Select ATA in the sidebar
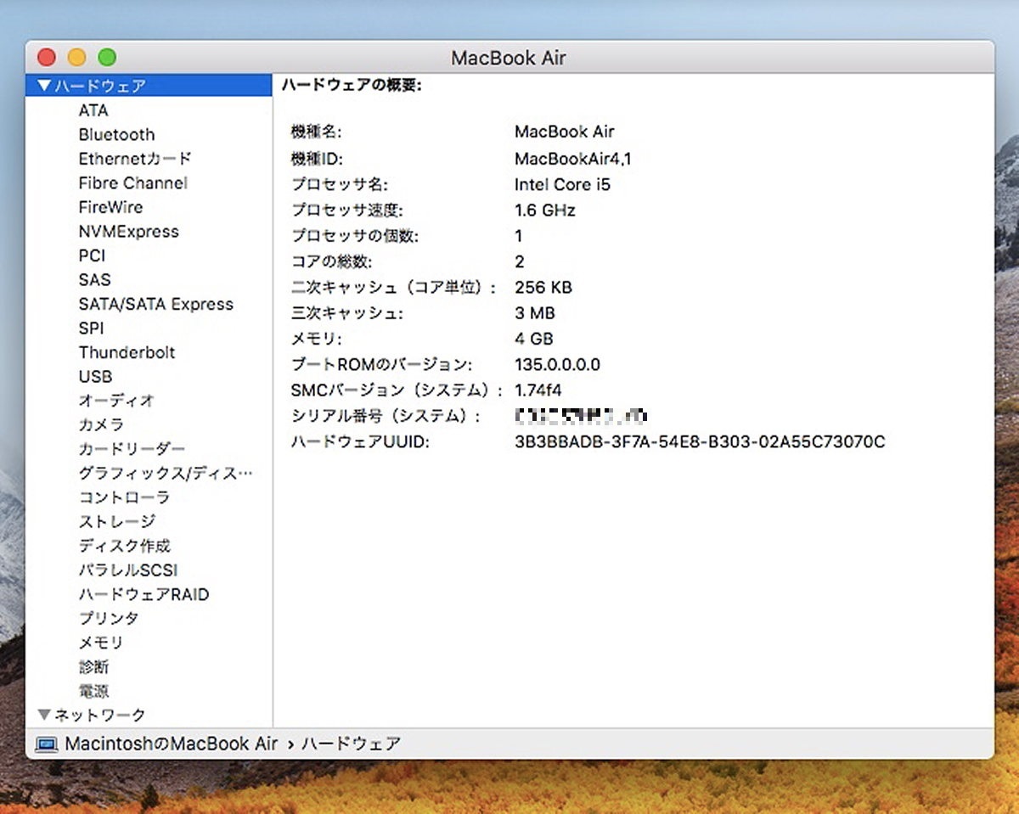The image size is (1019, 814). point(93,110)
